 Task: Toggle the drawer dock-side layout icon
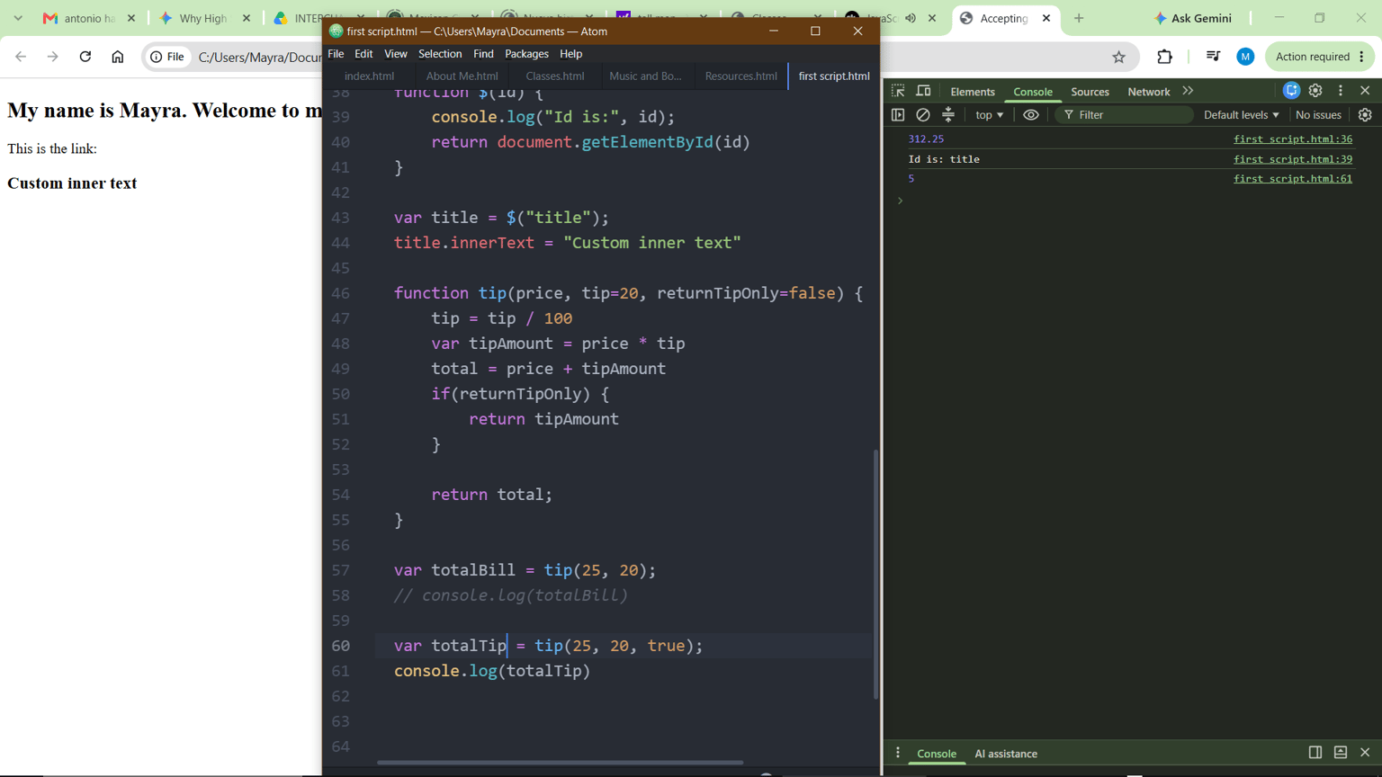click(1315, 753)
